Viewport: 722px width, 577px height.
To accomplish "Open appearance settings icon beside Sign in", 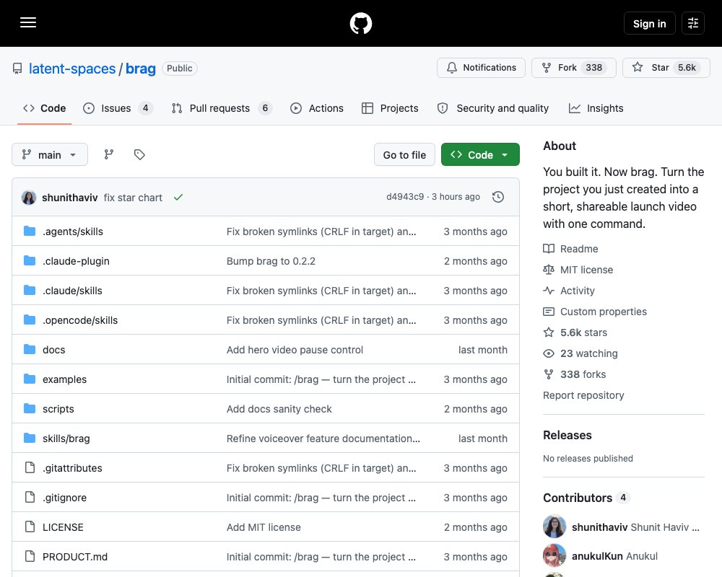I will coord(692,23).
